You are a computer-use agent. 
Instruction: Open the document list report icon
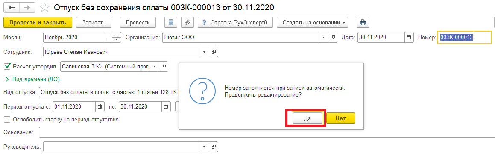tap(171, 22)
